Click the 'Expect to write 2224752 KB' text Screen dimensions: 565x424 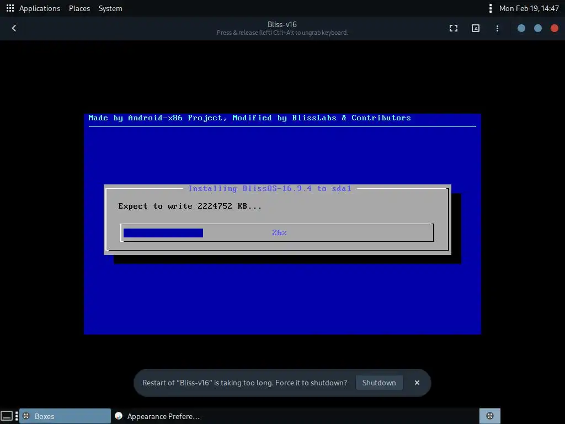pyautogui.click(x=190, y=206)
